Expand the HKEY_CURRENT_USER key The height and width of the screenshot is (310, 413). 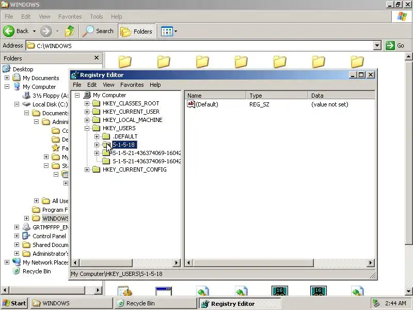[x=87, y=112]
